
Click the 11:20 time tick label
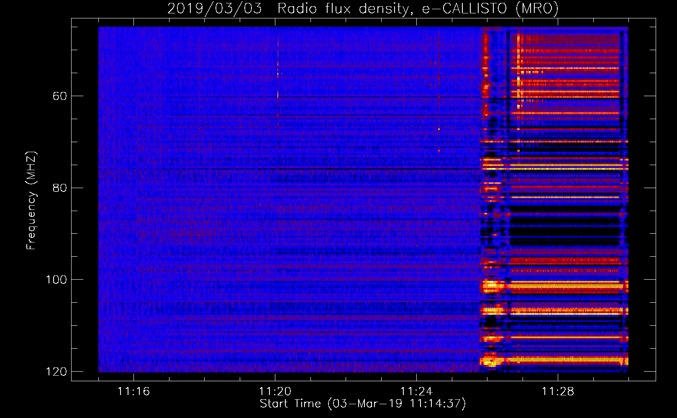point(275,392)
